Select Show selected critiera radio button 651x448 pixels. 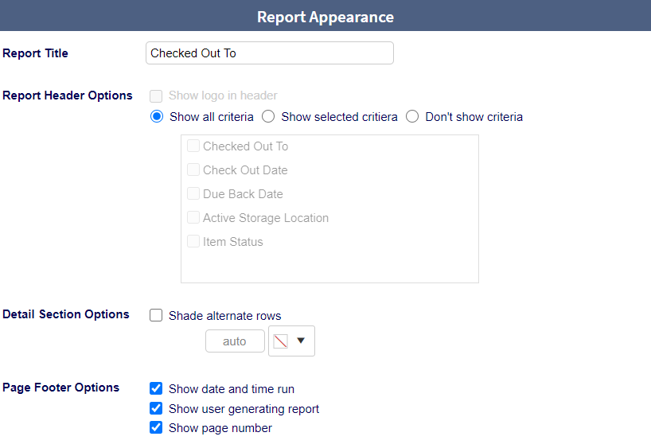click(x=268, y=116)
